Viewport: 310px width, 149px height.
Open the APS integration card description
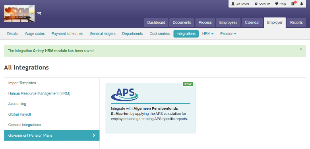pyautogui.click(x=149, y=114)
